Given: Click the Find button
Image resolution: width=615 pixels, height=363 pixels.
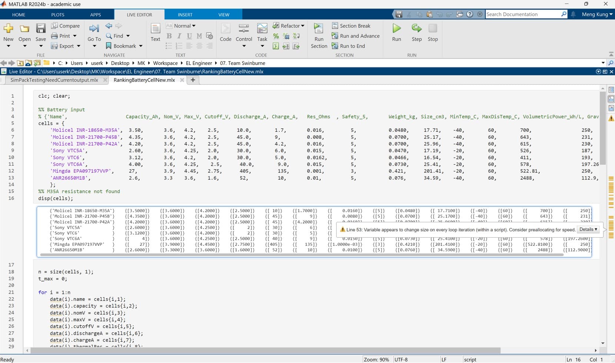Looking at the screenshot, I should (118, 36).
